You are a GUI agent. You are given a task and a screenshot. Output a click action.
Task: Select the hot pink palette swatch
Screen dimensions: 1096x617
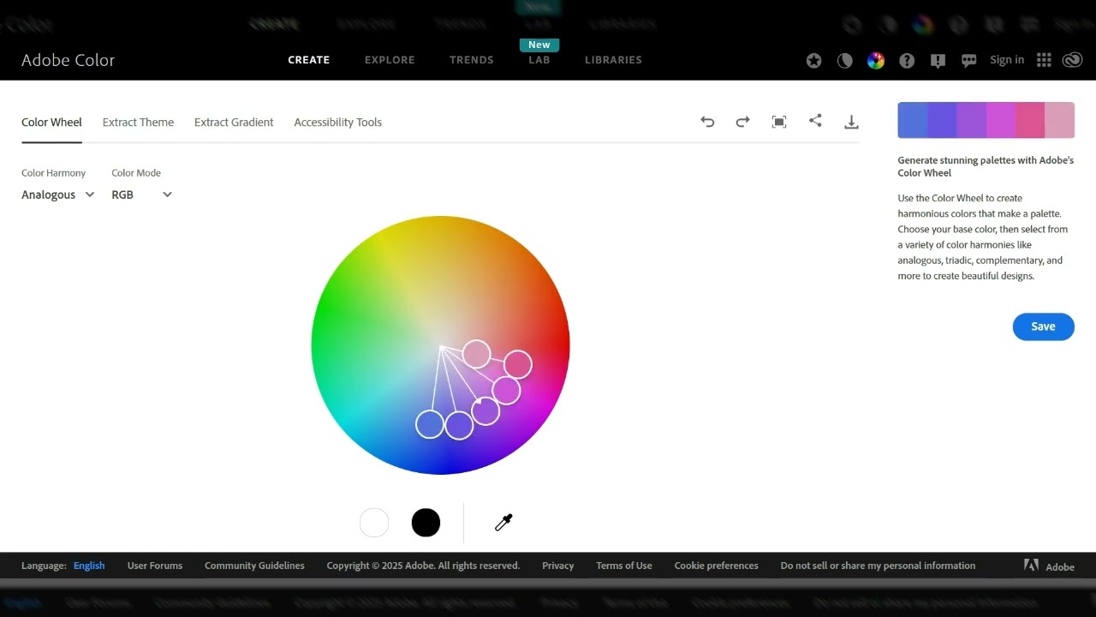1030,120
